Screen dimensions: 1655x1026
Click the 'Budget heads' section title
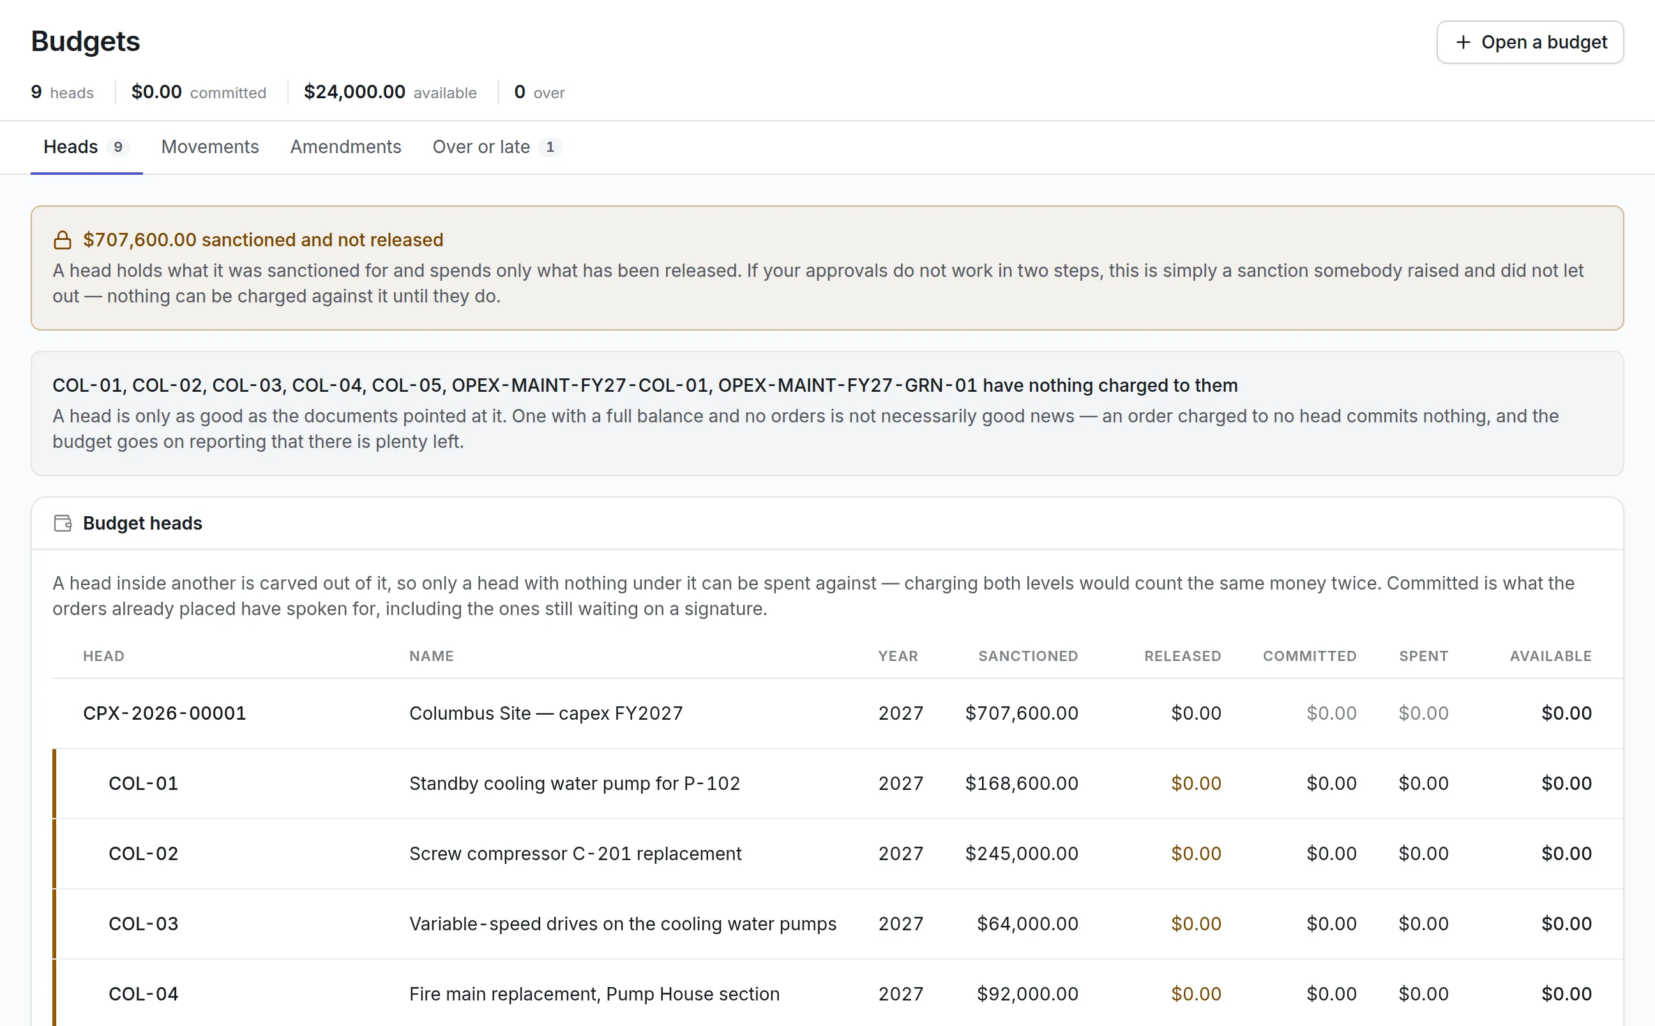[x=142, y=523]
